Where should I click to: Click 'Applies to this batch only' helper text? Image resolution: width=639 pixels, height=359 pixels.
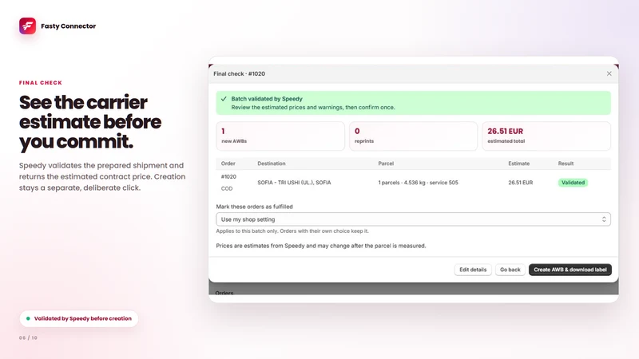tap(292, 231)
